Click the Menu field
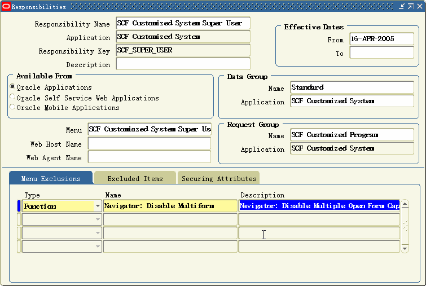Screen dimensions: 426x286 150,129
